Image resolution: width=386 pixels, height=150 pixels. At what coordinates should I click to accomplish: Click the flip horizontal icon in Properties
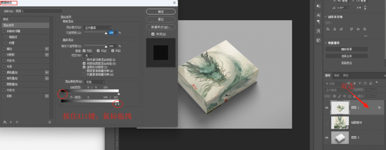359,8
